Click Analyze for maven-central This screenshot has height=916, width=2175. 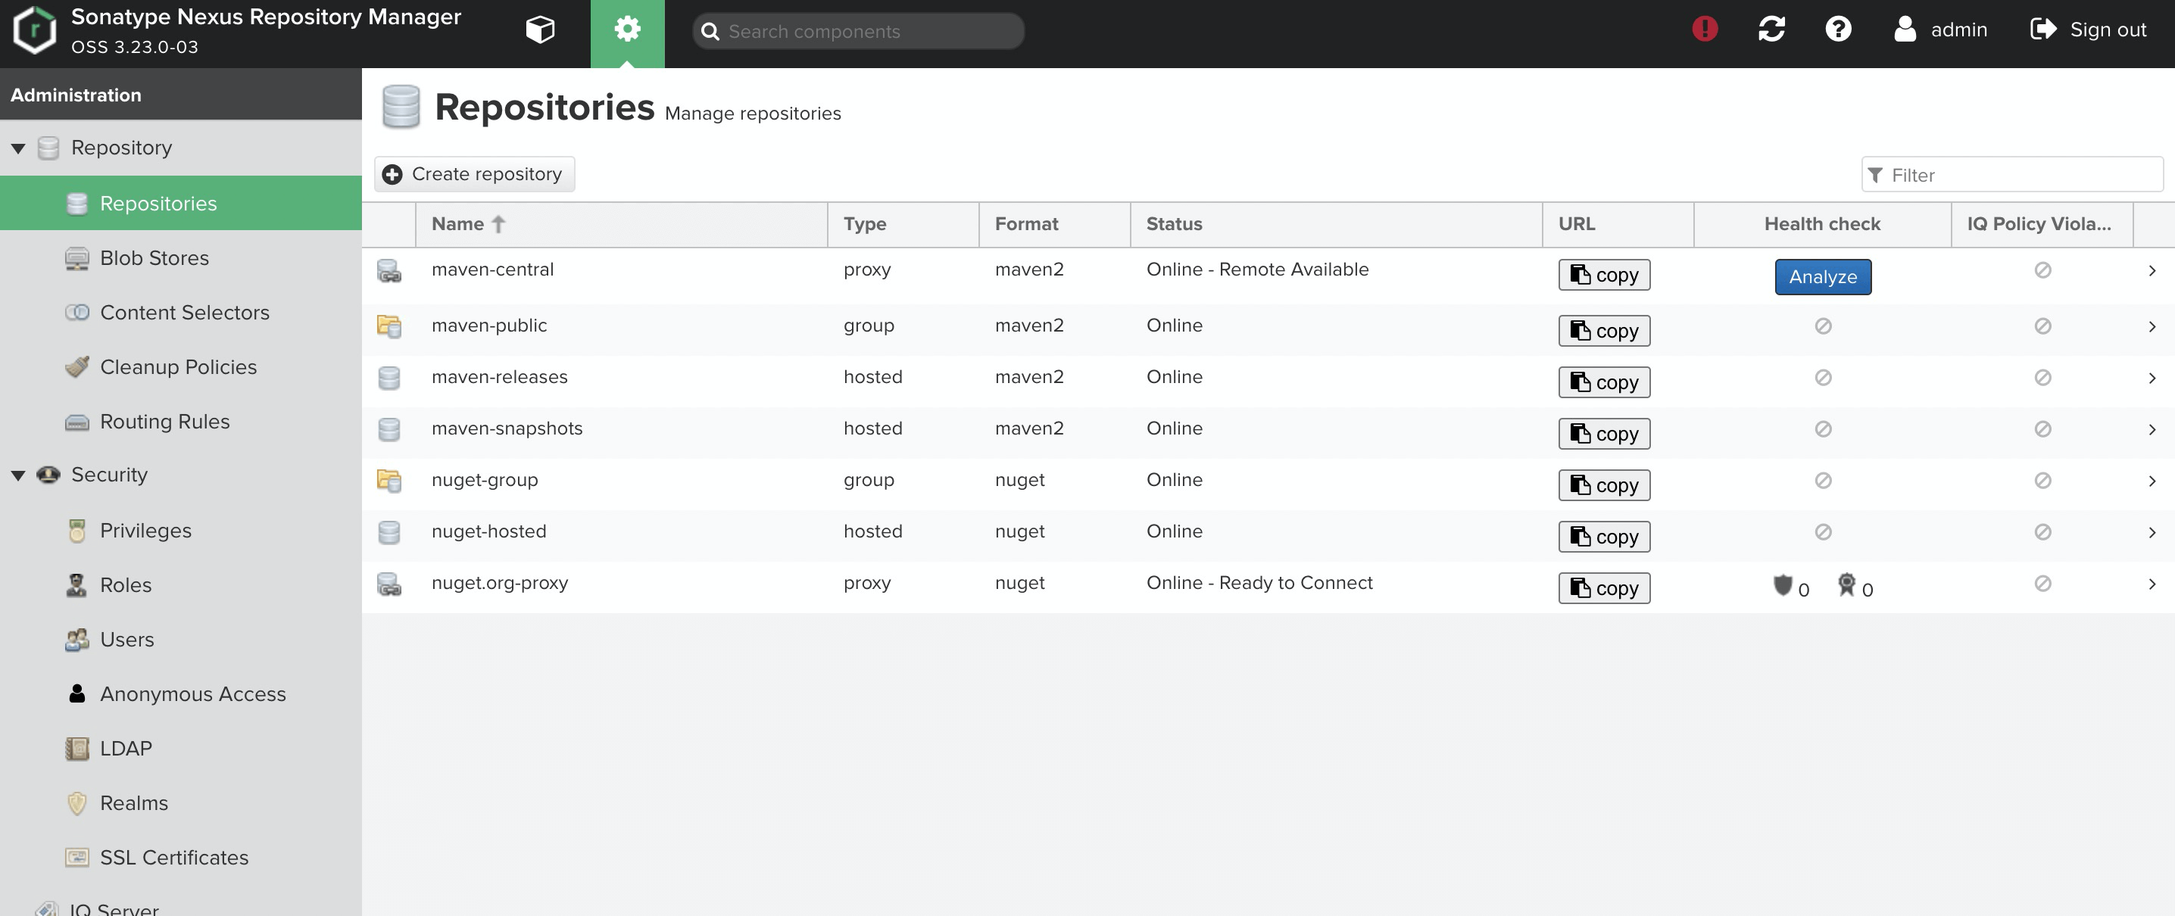click(x=1823, y=277)
